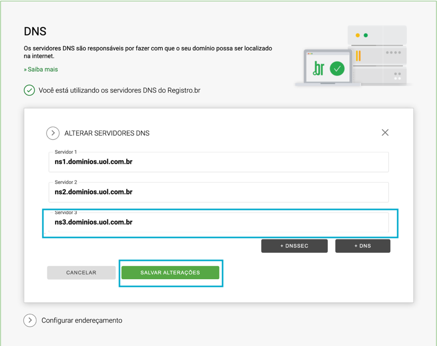437x346 pixels.
Task: Add another server with + DNS button
Action: [x=362, y=246]
